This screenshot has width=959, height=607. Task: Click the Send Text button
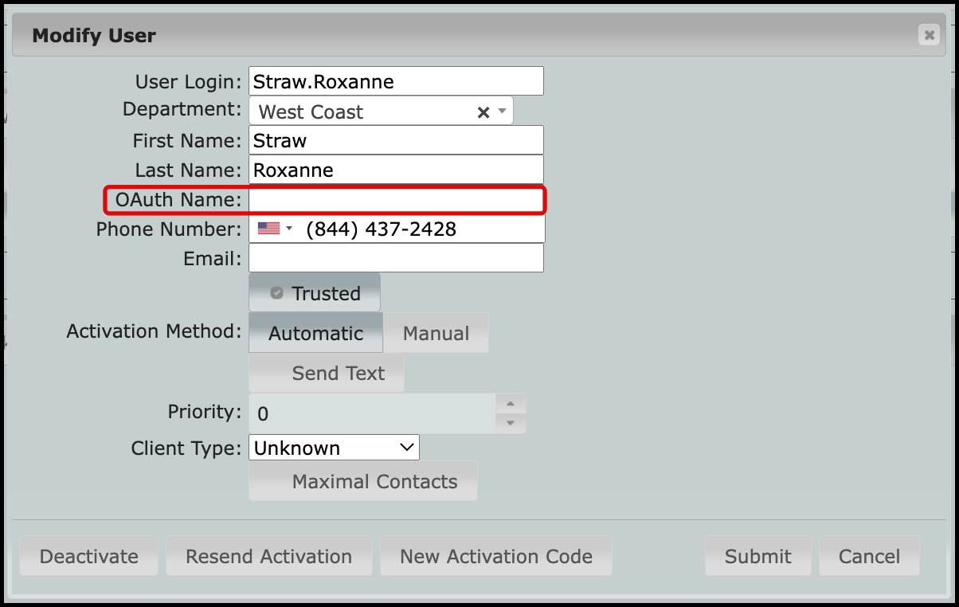[x=327, y=373]
